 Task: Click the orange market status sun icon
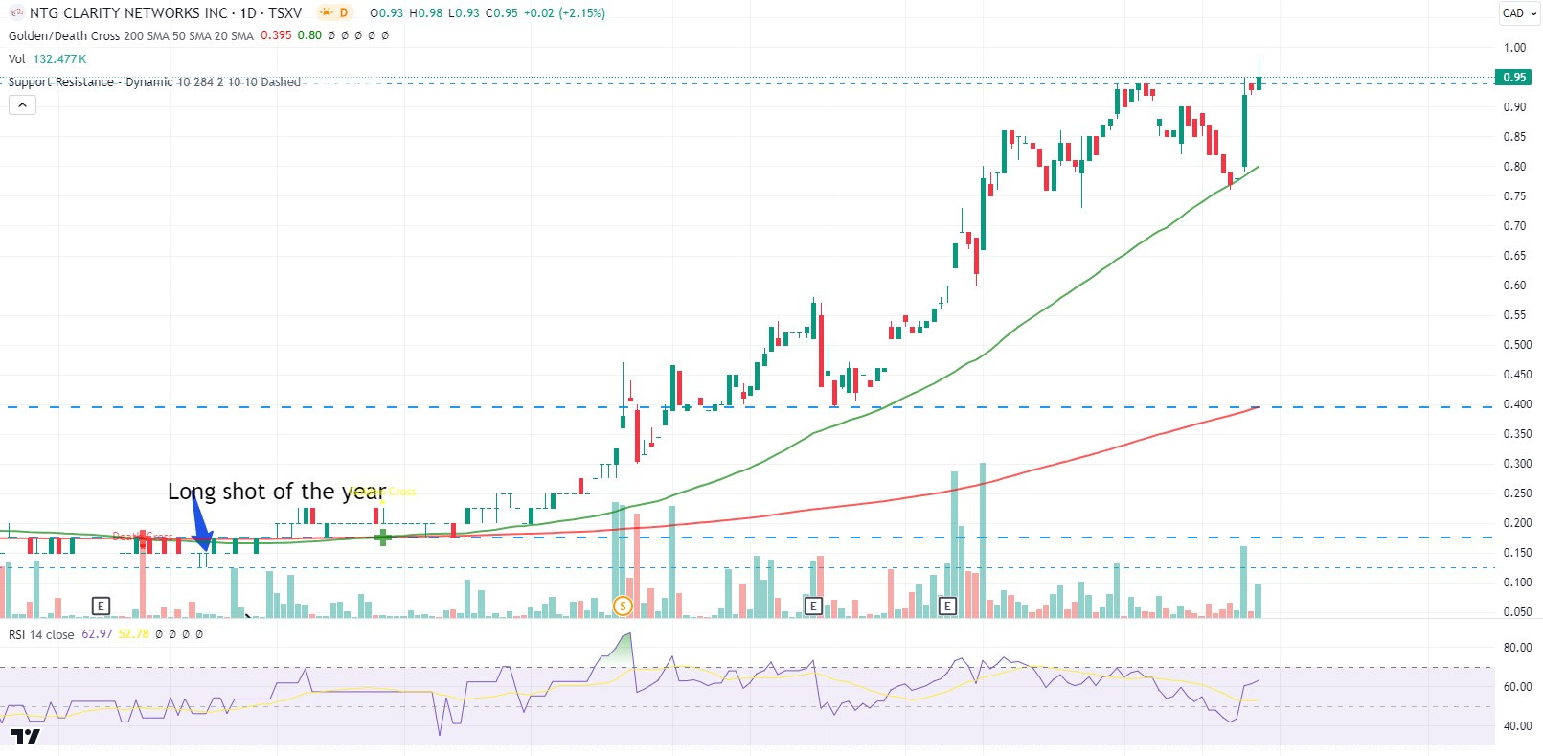(x=326, y=12)
